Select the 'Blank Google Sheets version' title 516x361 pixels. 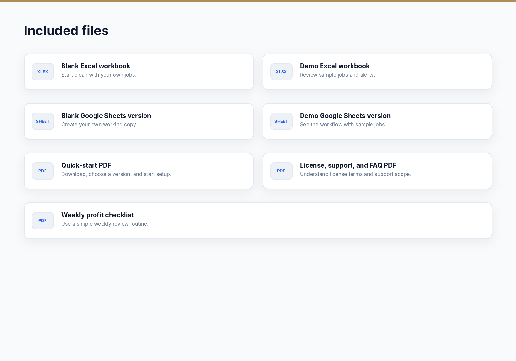106,116
